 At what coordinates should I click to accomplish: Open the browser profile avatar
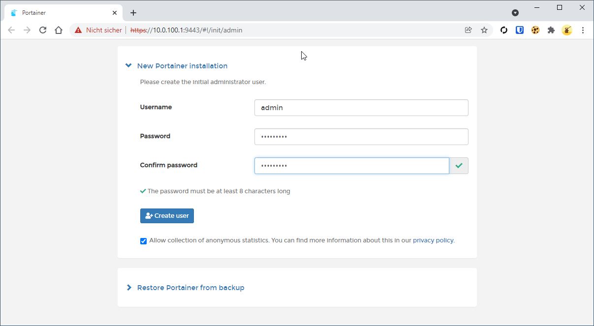(567, 30)
